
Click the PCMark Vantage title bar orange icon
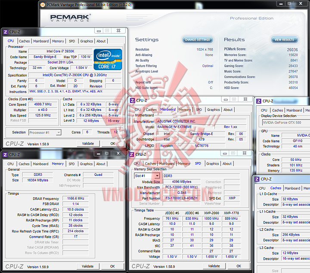[x=43, y=5]
